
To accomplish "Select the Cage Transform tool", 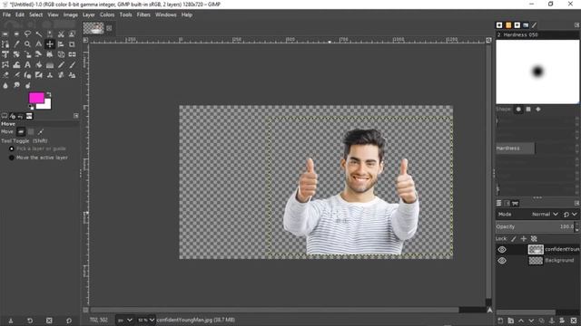I will click(x=5, y=65).
